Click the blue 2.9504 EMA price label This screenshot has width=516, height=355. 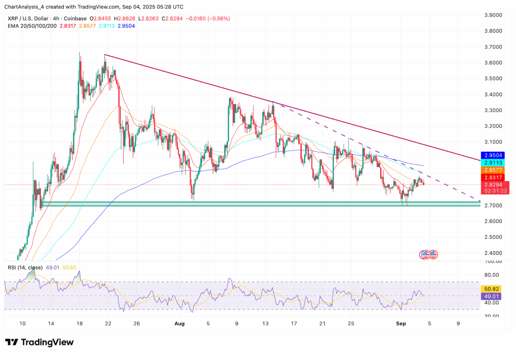click(x=492, y=155)
